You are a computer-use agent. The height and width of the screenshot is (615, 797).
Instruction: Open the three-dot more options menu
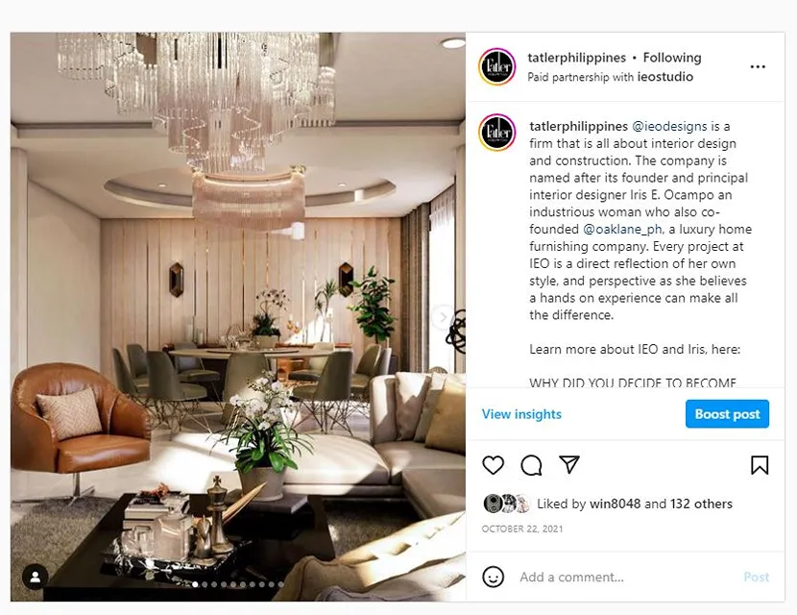coord(758,66)
